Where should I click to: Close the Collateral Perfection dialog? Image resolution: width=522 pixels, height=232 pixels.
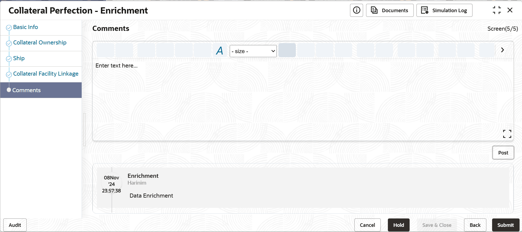pos(510,10)
